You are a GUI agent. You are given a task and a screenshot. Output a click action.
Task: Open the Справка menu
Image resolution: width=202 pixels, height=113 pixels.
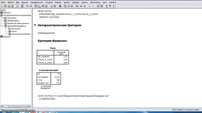(x=113, y=2)
